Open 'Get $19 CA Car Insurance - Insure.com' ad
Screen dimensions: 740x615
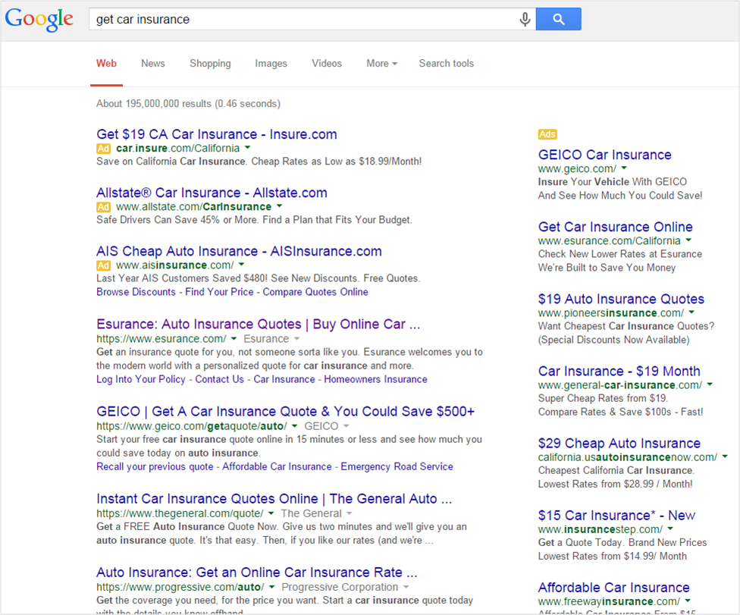pyautogui.click(x=217, y=134)
